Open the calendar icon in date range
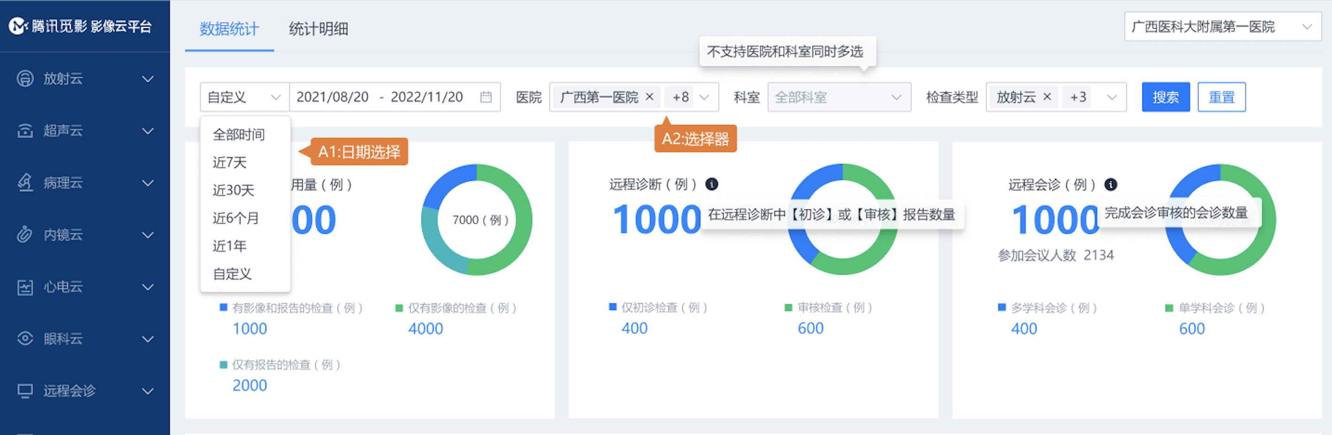The width and height of the screenshot is (1332, 435). tap(486, 97)
